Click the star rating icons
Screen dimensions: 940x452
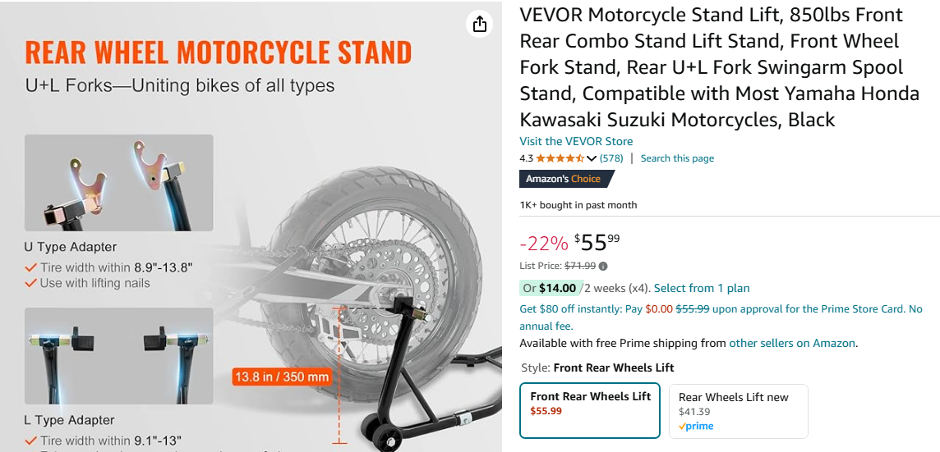tap(560, 158)
